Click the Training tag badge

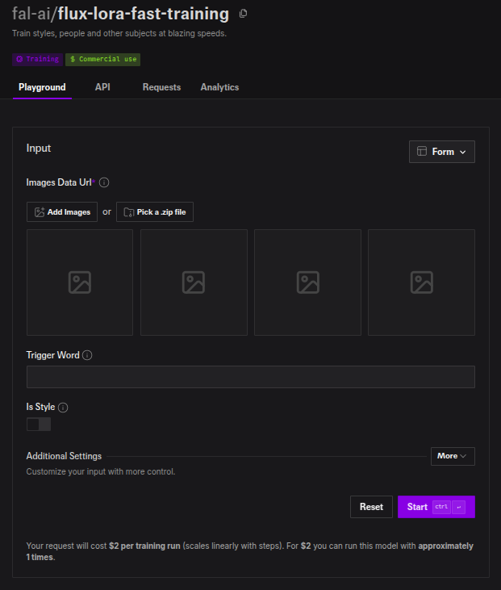pyautogui.click(x=38, y=59)
